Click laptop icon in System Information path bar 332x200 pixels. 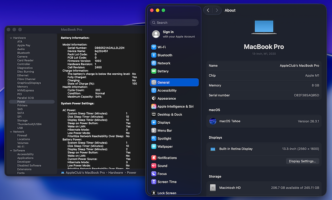63,173
